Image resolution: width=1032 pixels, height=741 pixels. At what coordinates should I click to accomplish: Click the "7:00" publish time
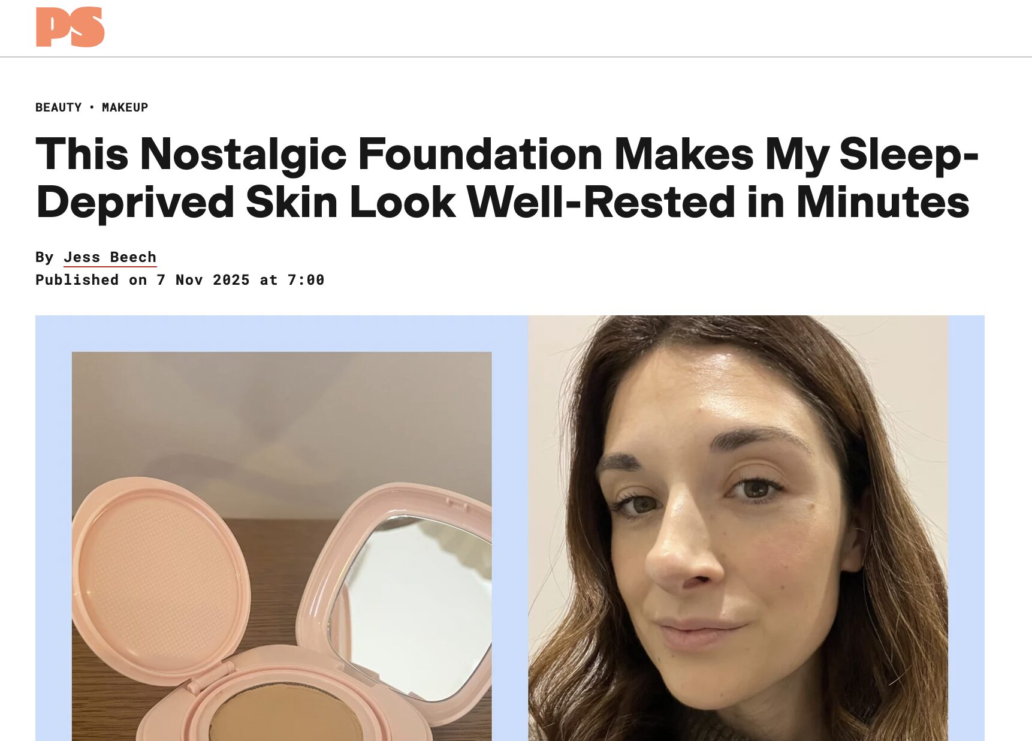[306, 280]
